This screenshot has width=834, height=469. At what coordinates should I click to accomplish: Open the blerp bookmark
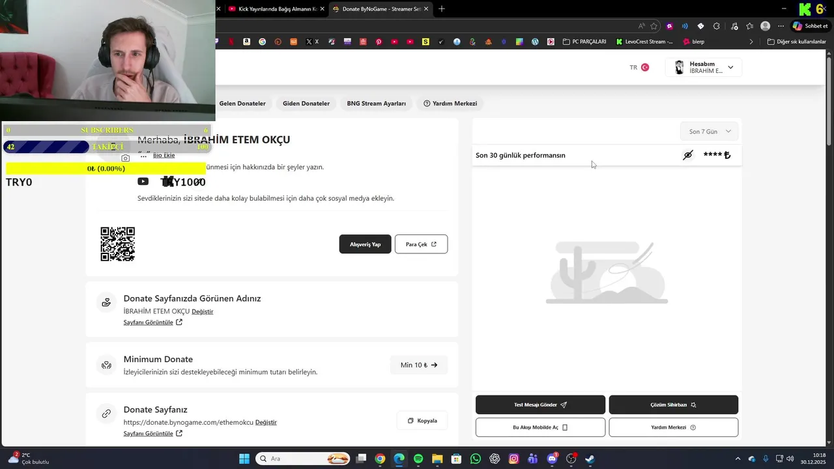(694, 42)
